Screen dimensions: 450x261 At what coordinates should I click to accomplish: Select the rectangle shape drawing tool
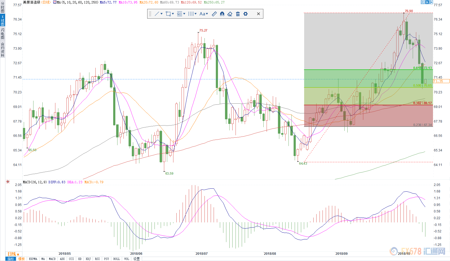(x=168, y=14)
